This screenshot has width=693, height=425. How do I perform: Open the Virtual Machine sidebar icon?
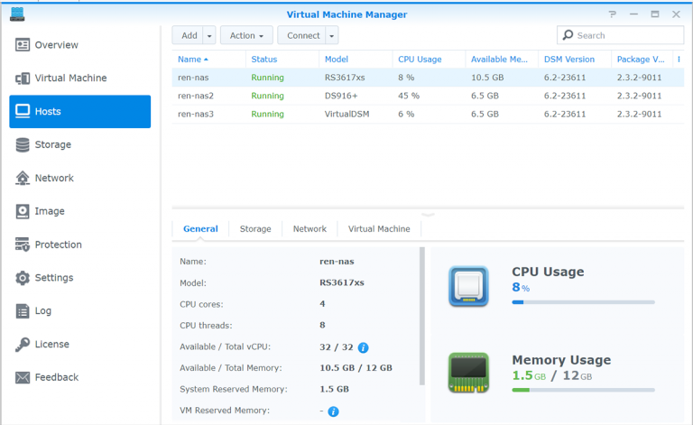point(23,79)
